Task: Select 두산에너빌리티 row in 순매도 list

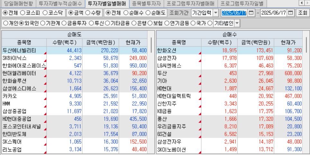Action: tap(74, 51)
